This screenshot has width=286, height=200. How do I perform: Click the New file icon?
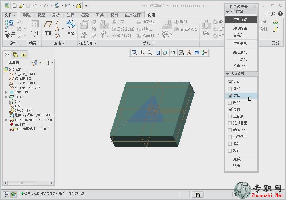click(15, 6)
